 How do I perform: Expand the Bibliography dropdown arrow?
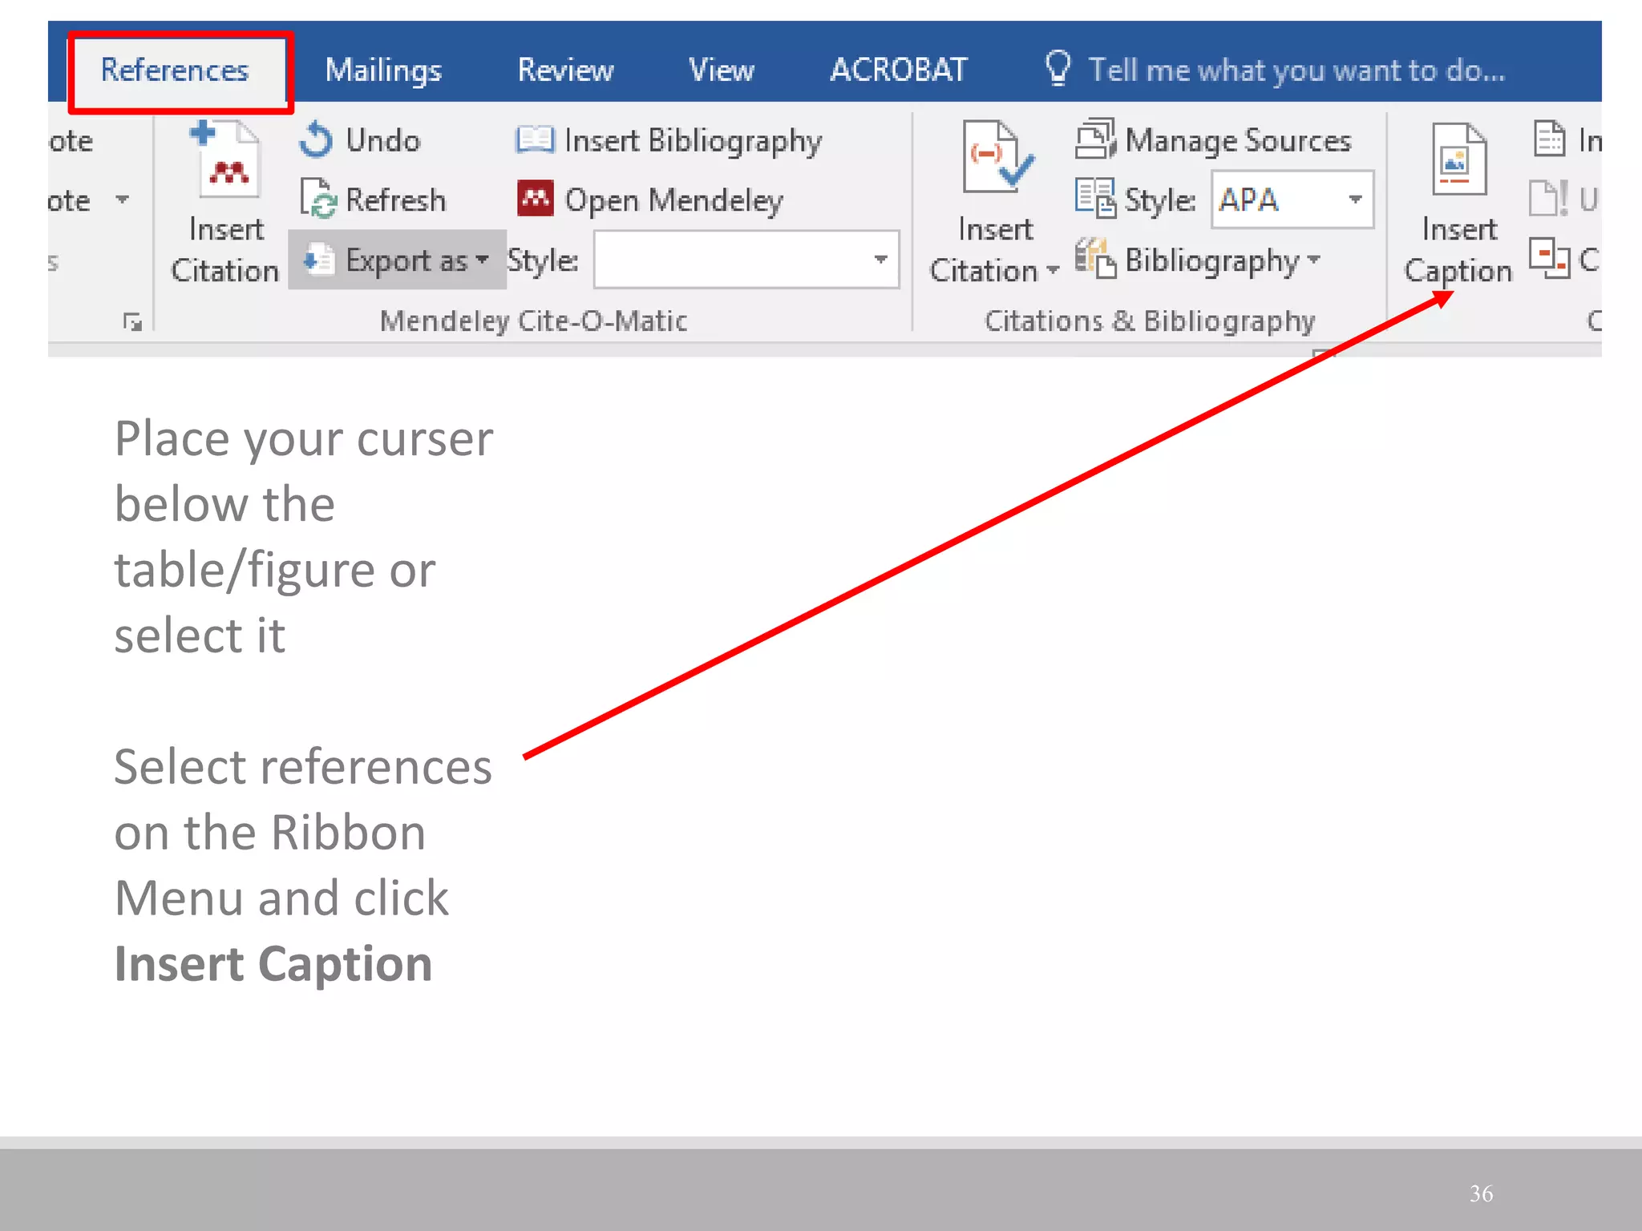coord(1313,259)
